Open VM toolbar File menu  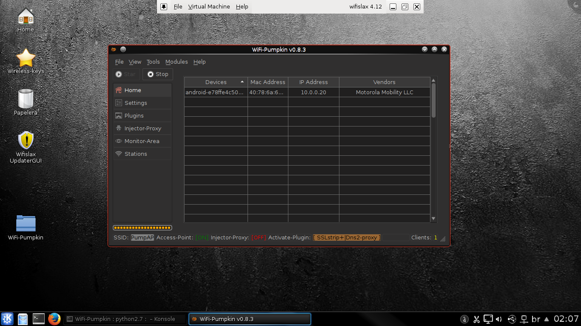click(x=178, y=7)
